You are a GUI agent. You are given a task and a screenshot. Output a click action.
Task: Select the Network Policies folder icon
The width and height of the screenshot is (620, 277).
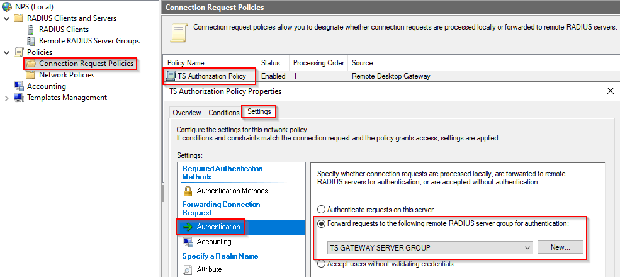point(30,75)
